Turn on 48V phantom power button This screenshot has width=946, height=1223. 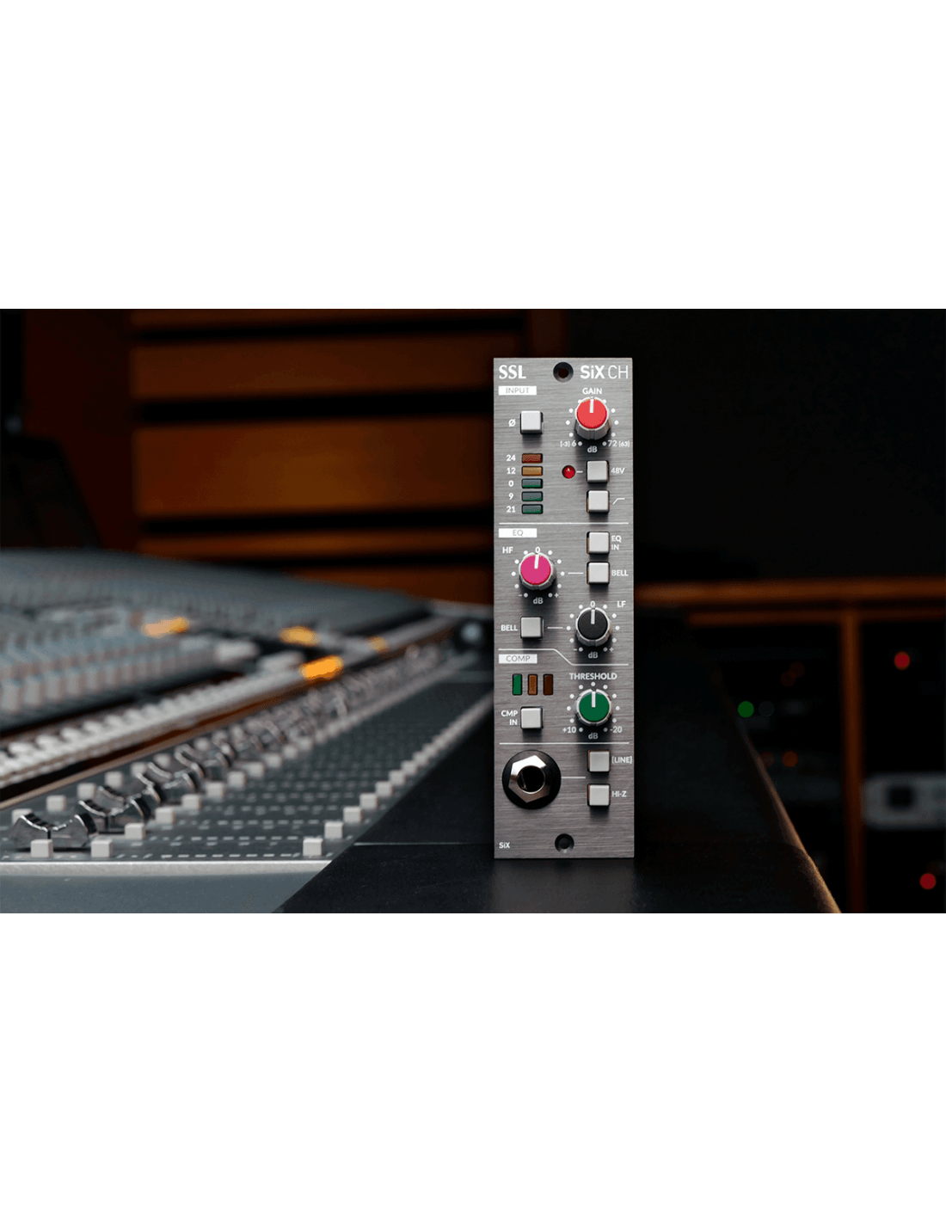(x=597, y=471)
